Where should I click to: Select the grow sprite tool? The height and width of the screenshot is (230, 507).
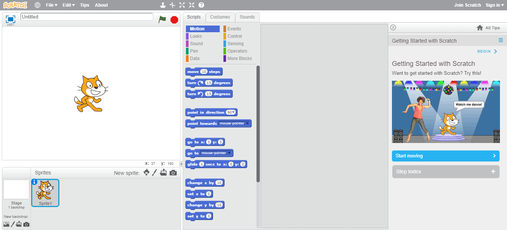(x=181, y=5)
